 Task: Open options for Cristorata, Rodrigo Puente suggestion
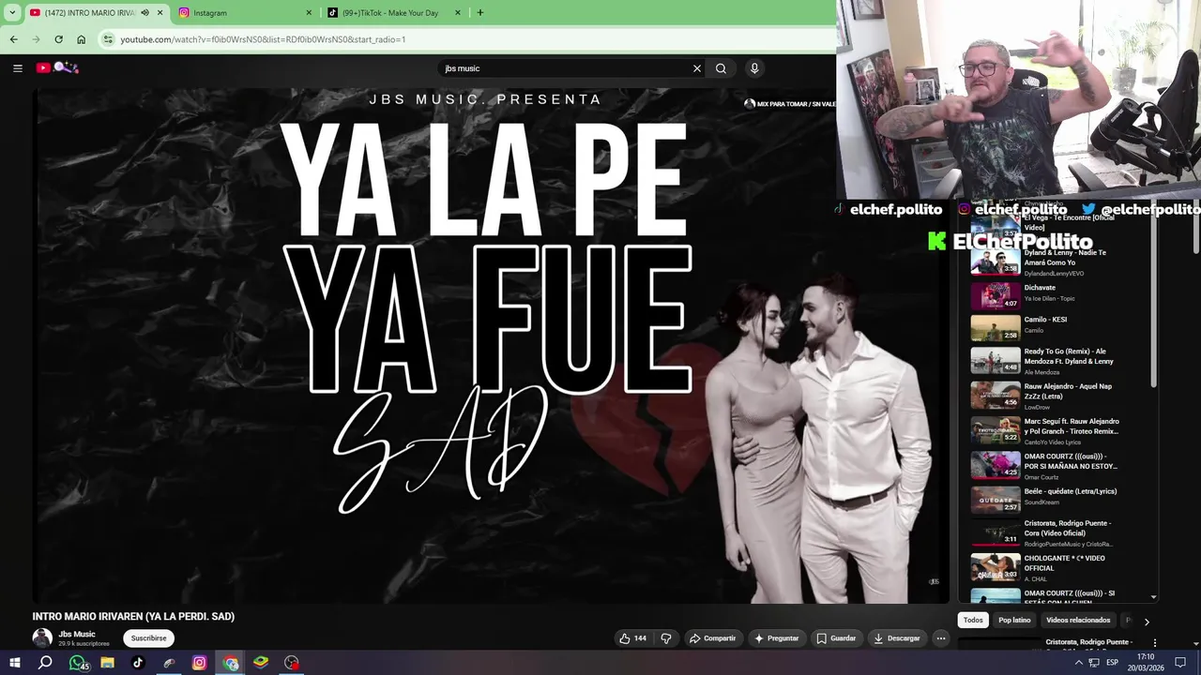pos(1155,643)
